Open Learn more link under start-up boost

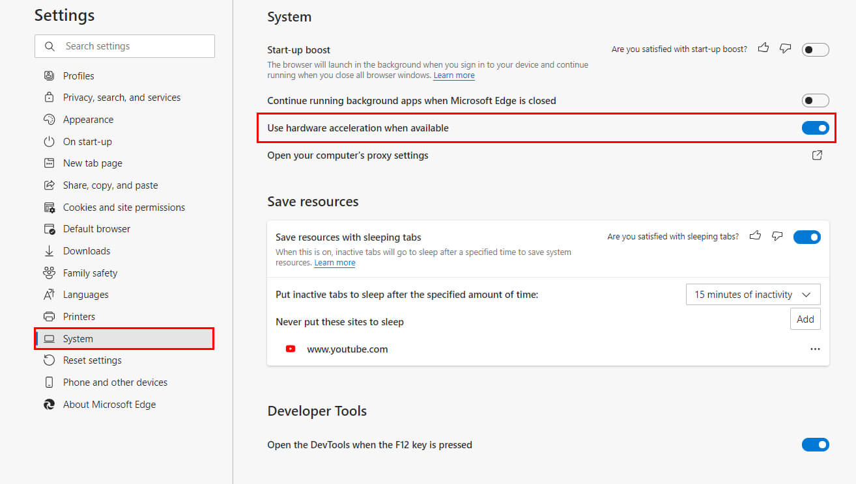[x=454, y=75]
